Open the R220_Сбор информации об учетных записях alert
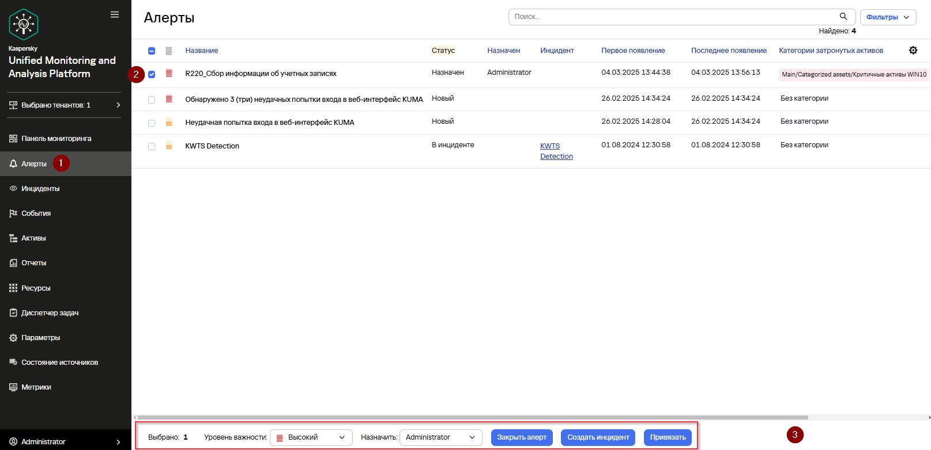The height and width of the screenshot is (450, 931). (x=261, y=74)
